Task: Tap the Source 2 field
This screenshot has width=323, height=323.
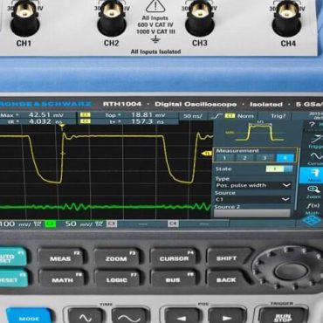Action: pyautogui.click(x=252, y=213)
